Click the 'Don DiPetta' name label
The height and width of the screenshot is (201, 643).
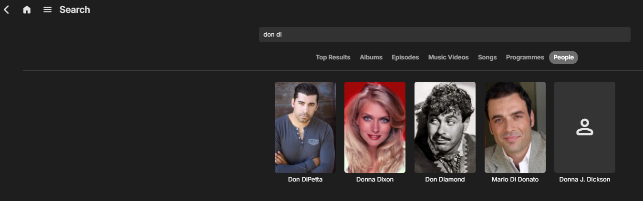tap(305, 180)
